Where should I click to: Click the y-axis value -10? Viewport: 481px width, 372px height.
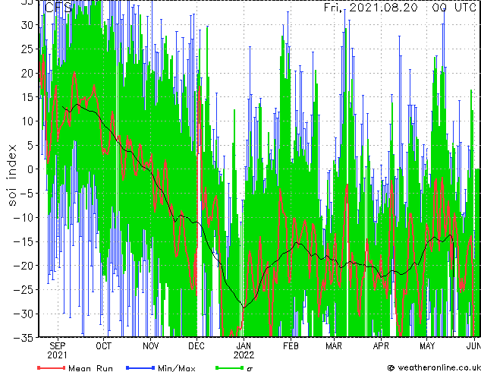pyautogui.click(x=24, y=217)
